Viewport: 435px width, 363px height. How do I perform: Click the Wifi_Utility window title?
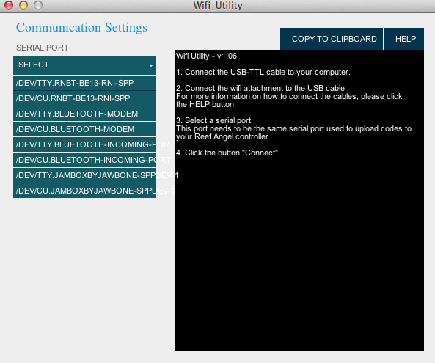[x=218, y=5]
